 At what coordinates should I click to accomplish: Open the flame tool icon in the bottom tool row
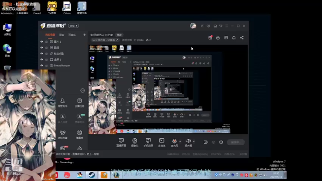(79, 148)
